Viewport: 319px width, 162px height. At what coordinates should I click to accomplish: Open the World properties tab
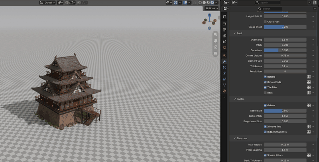224,48
